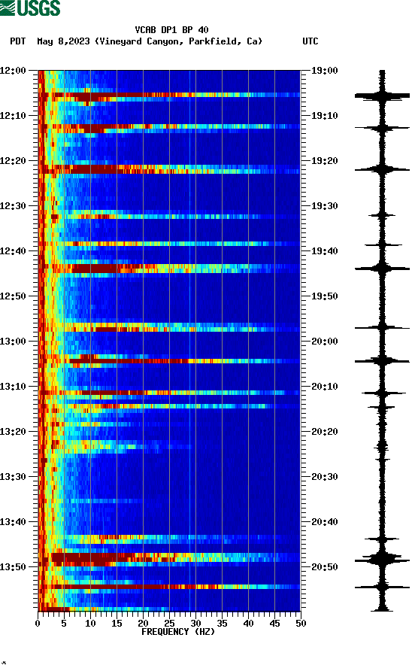Click the 10 Hz frequency tick label
This screenshot has height=671, width=415.
[90, 624]
